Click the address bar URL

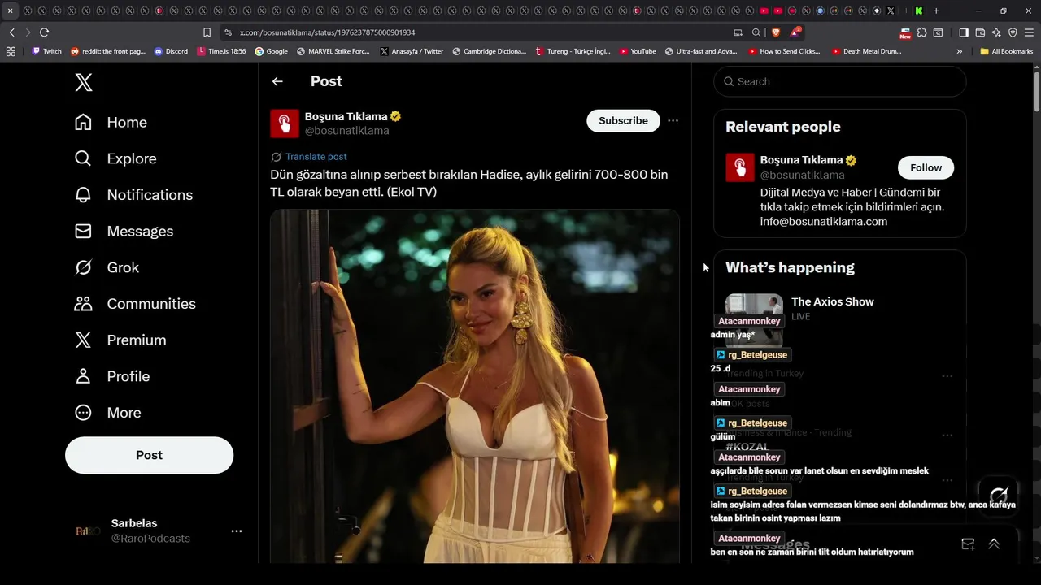point(328,32)
